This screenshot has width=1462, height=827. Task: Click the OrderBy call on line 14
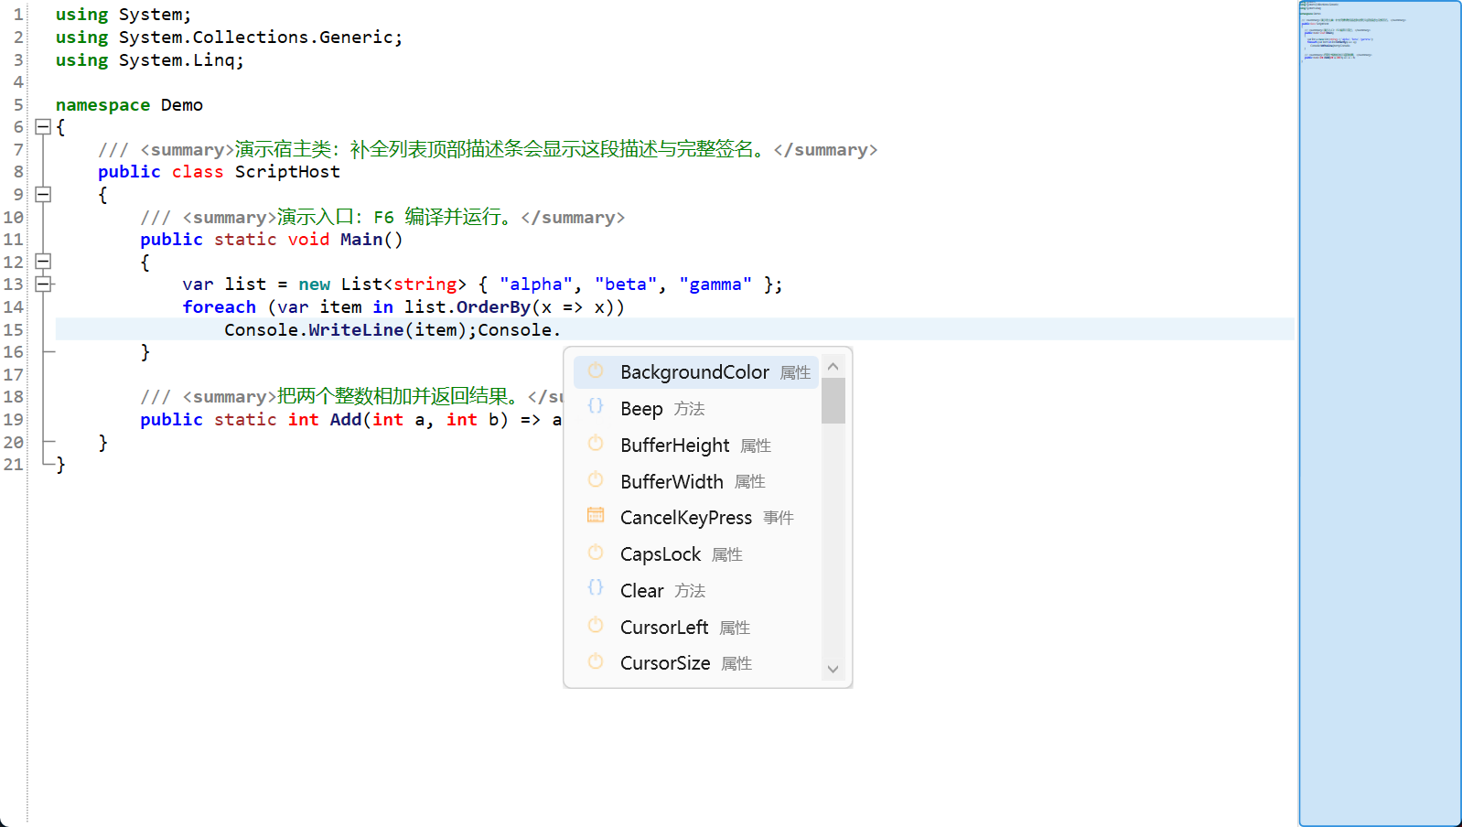click(x=493, y=307)
